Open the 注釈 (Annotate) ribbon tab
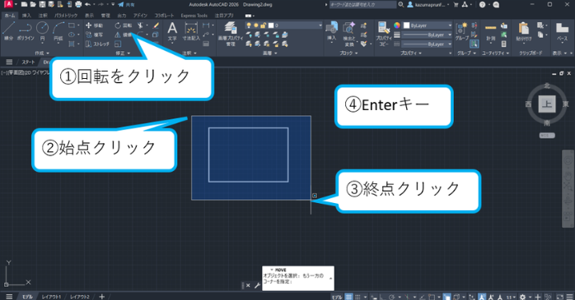Screen dimensions: 575x300 (x=43, y=16)
